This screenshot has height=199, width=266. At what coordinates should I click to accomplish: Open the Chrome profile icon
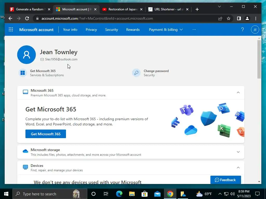pyautogui.click(x=247, y=18)
